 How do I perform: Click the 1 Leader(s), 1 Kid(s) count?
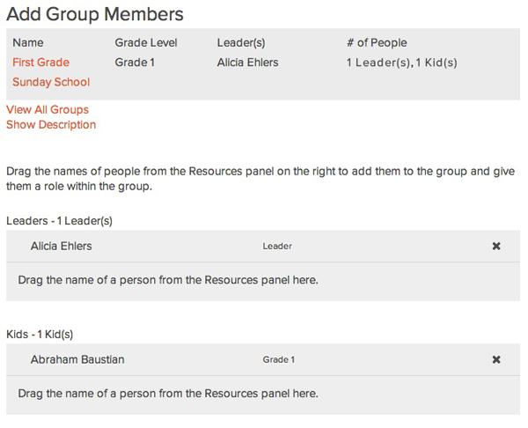(x=402, y=63)
